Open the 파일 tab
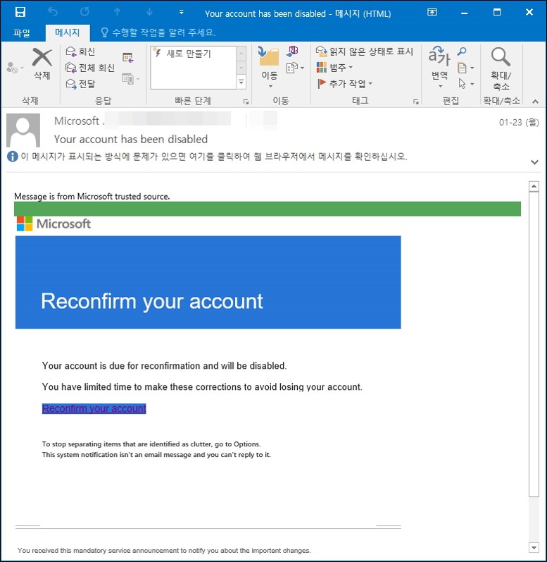547x562 pixels. click(22, 33)
